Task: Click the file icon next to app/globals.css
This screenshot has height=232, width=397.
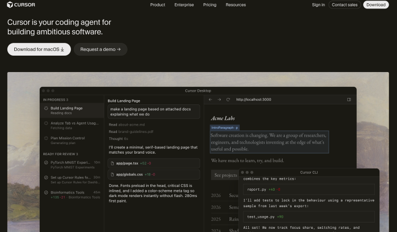Action: [112, 174]
